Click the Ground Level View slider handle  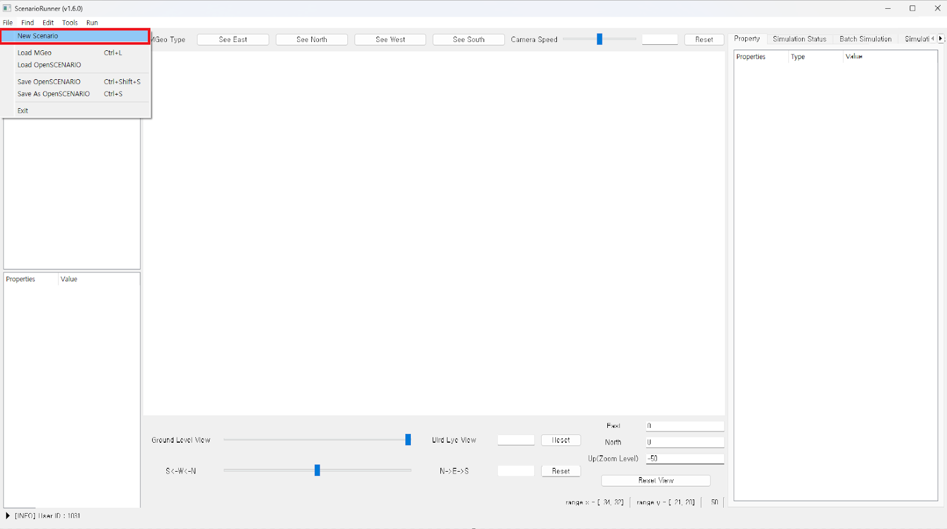[x=408, y=440]
